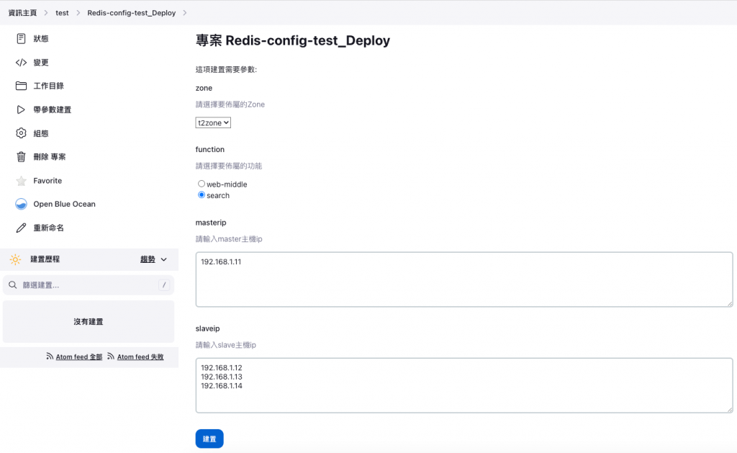This screenshot has width=737, height=453.
Task: Click the 刪除 專案 trash icon
Action: 21,157
